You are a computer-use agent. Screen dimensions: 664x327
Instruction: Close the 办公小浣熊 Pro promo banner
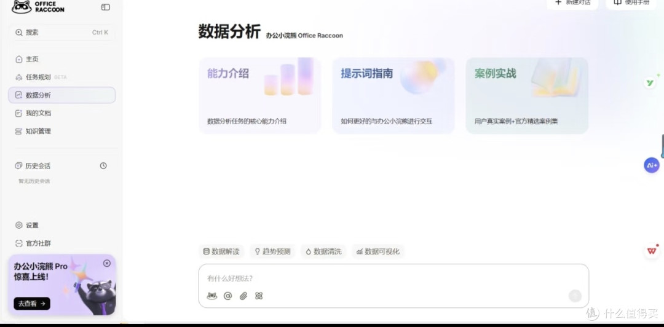coord(107,263)
